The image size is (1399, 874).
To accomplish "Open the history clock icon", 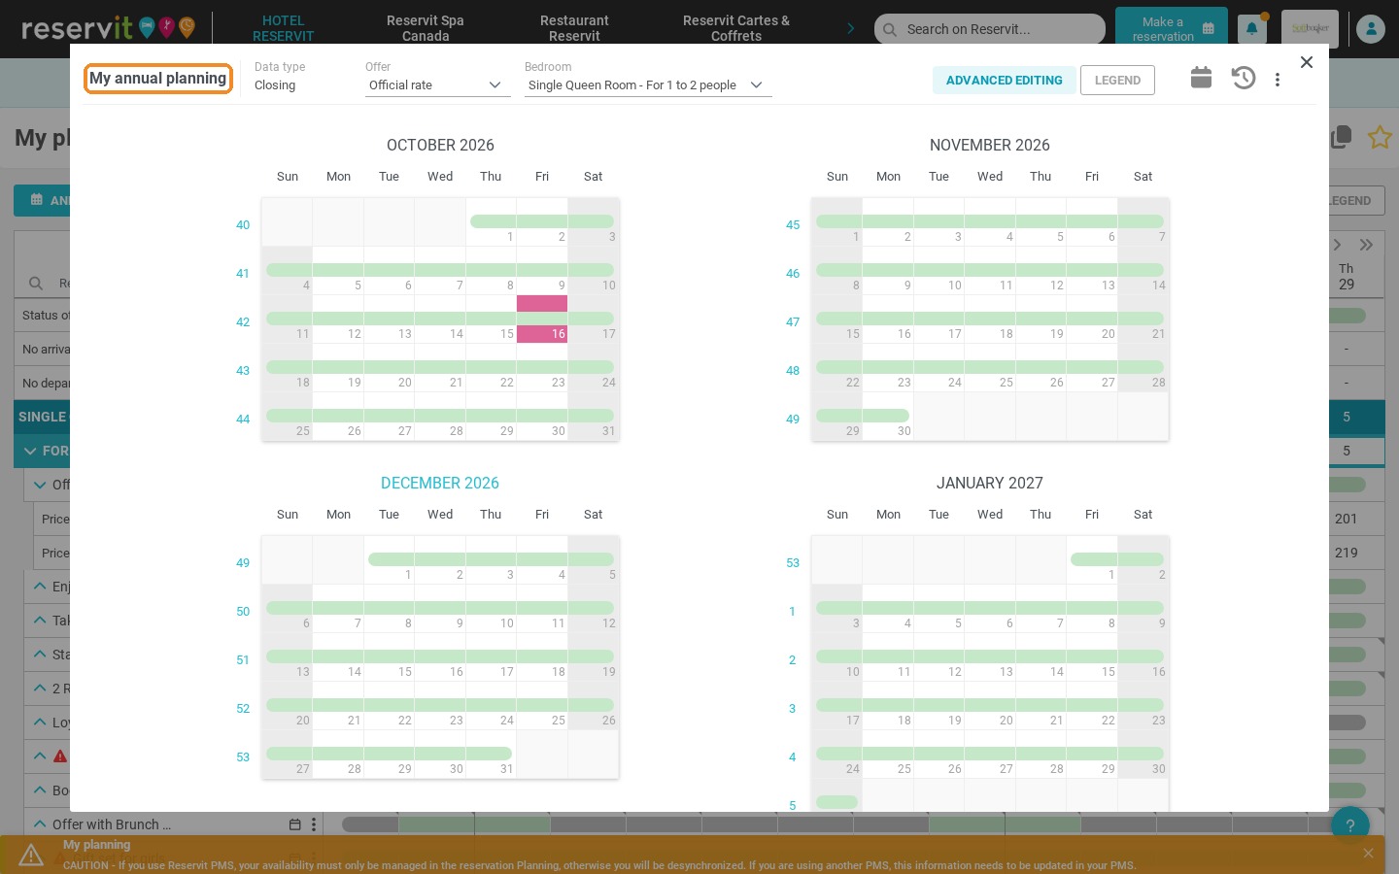I will pos(1244,78).
